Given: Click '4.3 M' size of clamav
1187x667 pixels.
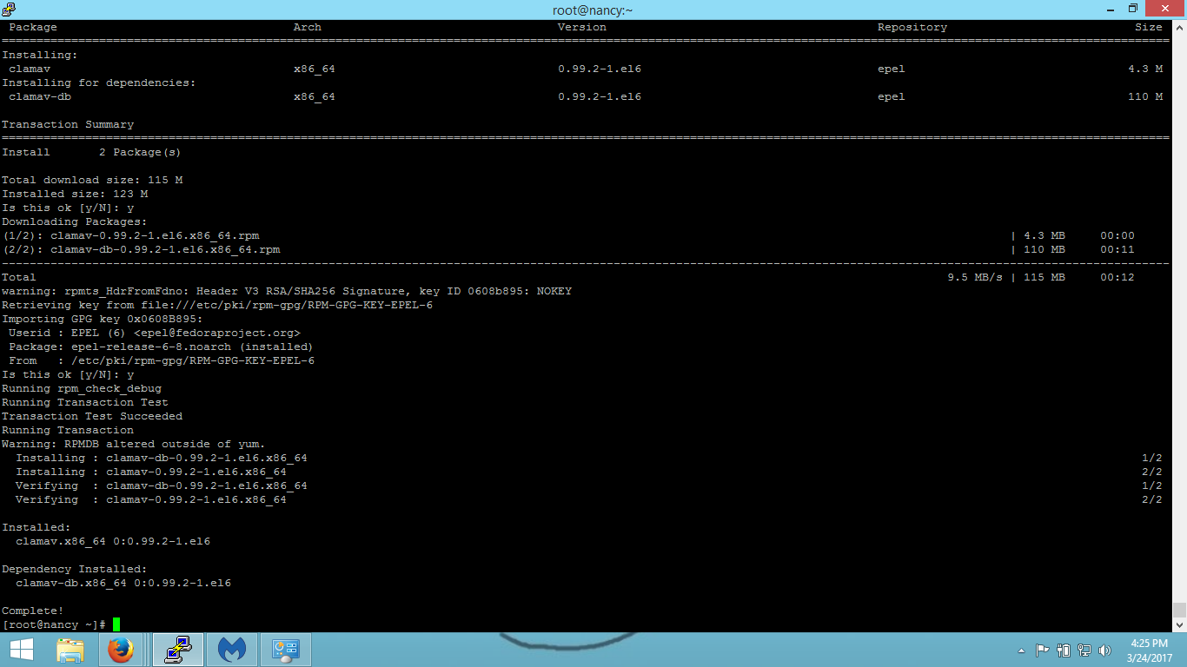Looking at the screenshot, I should pos(1145,69).
